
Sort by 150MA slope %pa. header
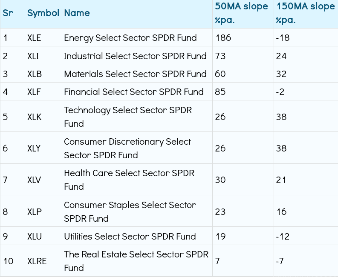click(x=305, y=13)
